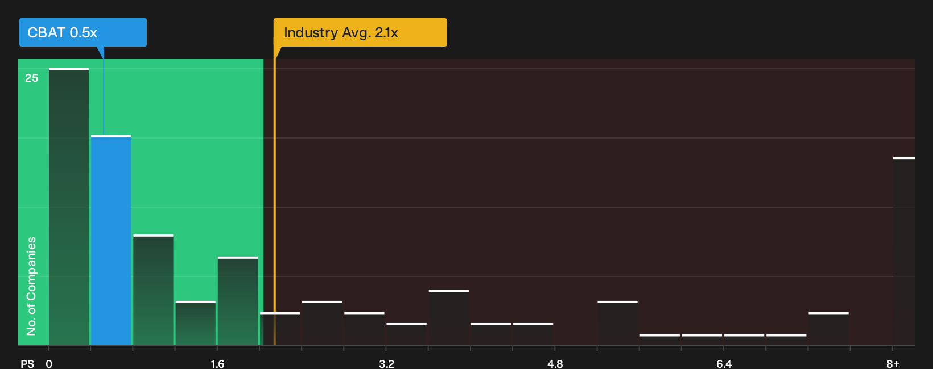This screenshot has width=933, height=369.
Task: Click the No. of Companies axis title
Action: [31, 286]
